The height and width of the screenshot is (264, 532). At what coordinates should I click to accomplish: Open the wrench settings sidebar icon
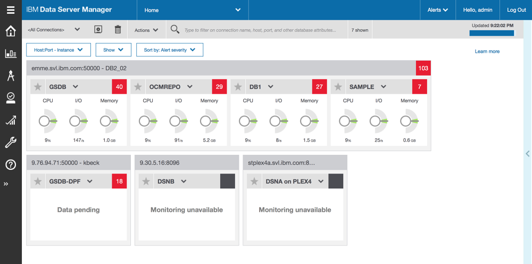pyautogui.click(x=11, y=143)
